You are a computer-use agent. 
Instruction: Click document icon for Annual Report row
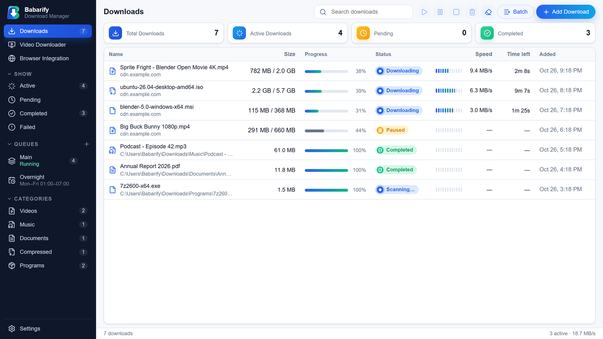[112, 170]
